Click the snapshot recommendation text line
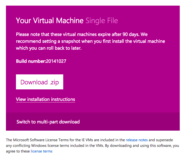Image resolution: width=186 pixels, height=160 pixels. [x=90, y=41]
